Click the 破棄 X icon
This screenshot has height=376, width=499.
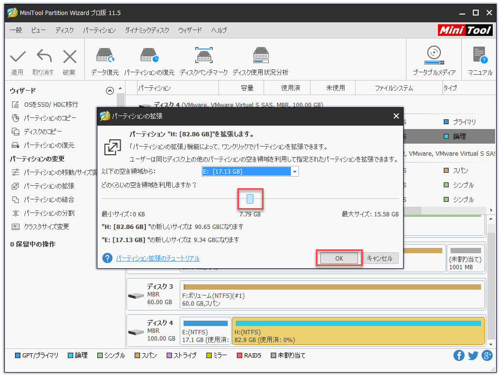[69, 57]
